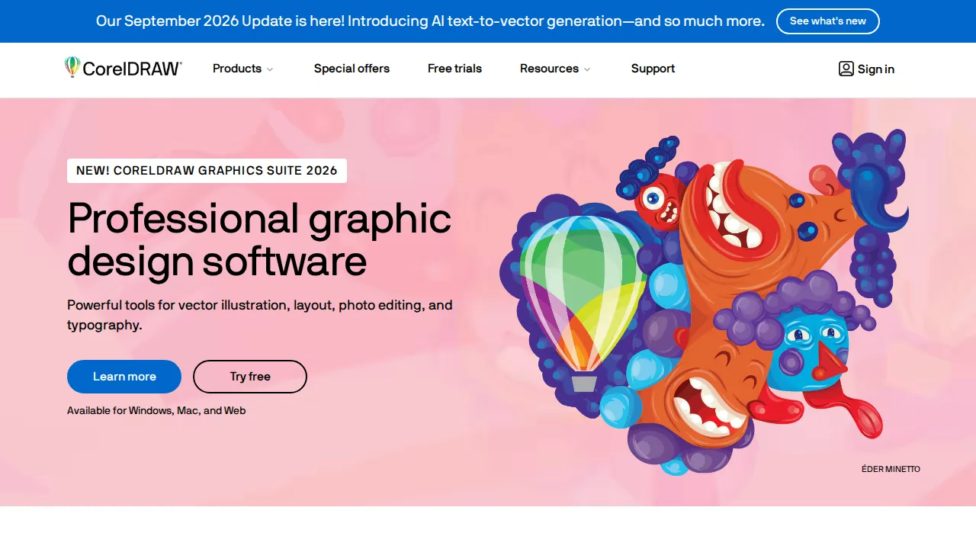
Task: Click the Learn more button
Action: click(x=124, y=377)
